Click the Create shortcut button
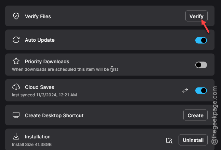 (195, 115)
